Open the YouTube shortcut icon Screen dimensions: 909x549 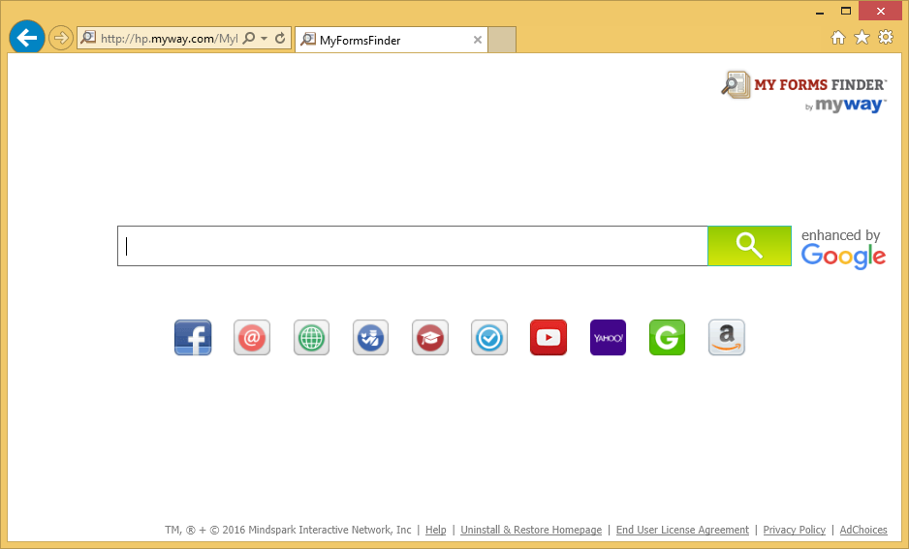(x=549, y=337)
